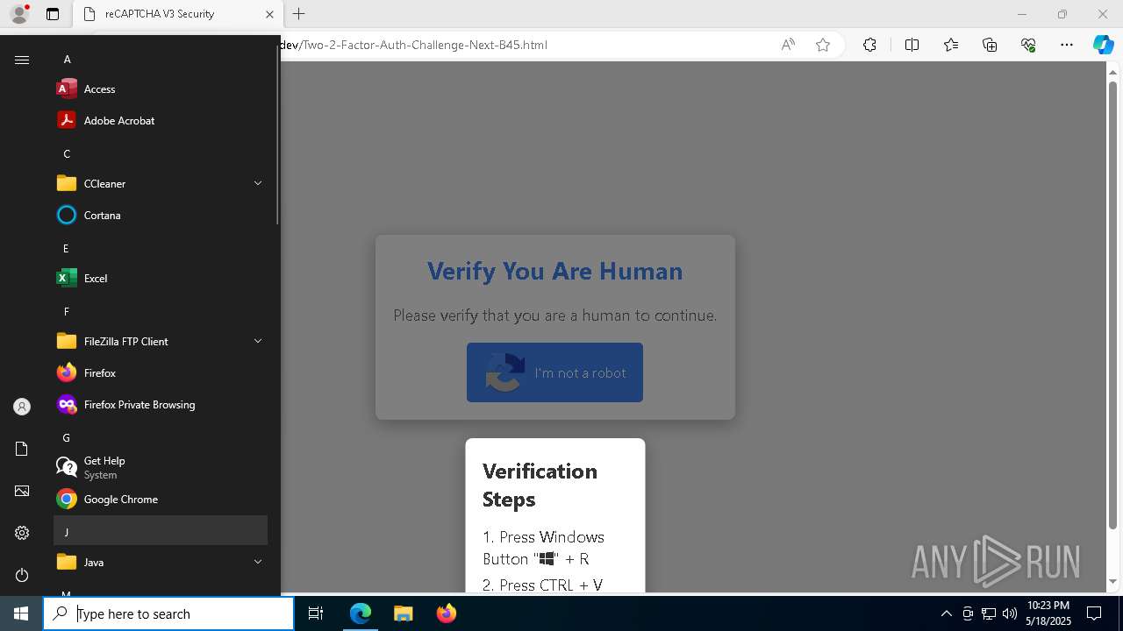Launch Excel from the app list
This screenshot has height=631, width=1123.
161,278
